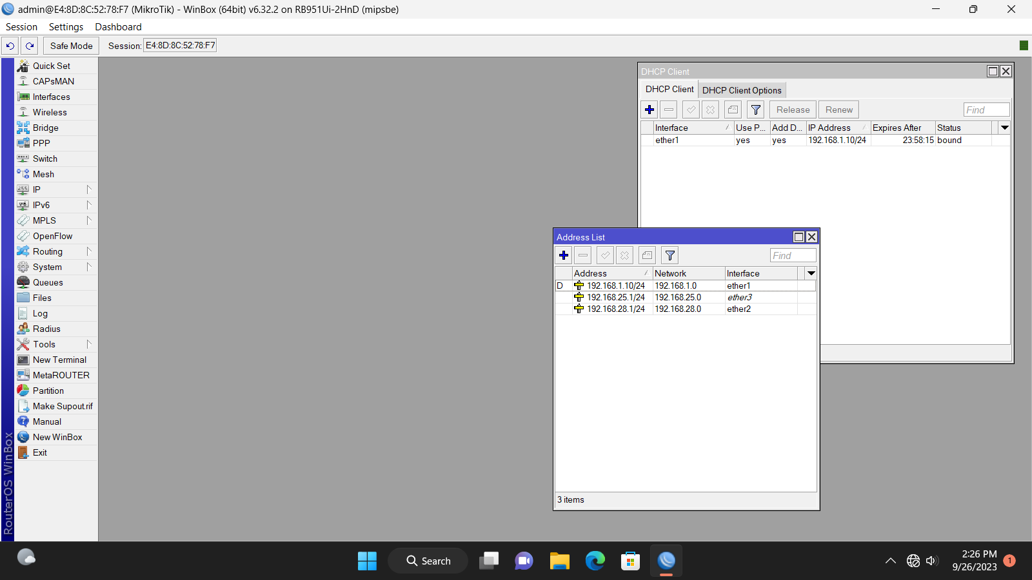1032x580 pixels.
Task: Click Exit in sidebar
Action: pyautogui.click(x=56, y=452)
